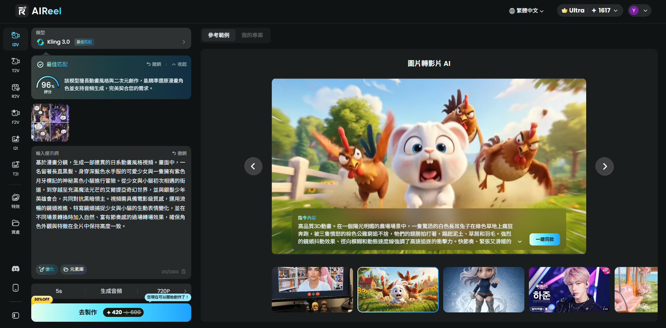This screenshot has height=328, width=666.
Task: Click the uploaded manga storyboard image
Action: pos(50,122)
